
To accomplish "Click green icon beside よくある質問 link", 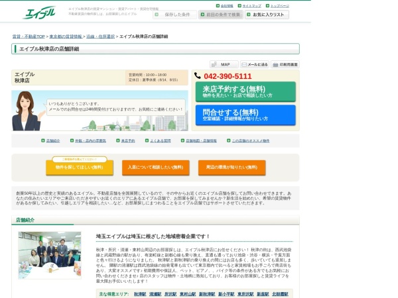I will pos(147,140).
